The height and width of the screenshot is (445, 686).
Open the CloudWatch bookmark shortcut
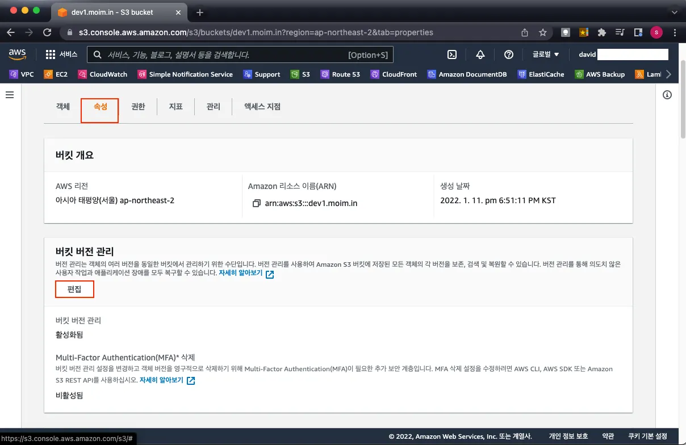103,74
